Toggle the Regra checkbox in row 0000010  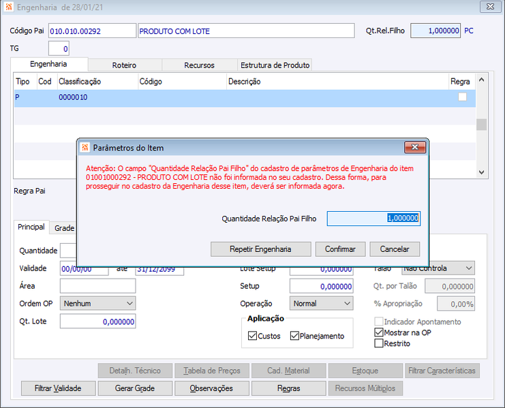pos(462,97)
